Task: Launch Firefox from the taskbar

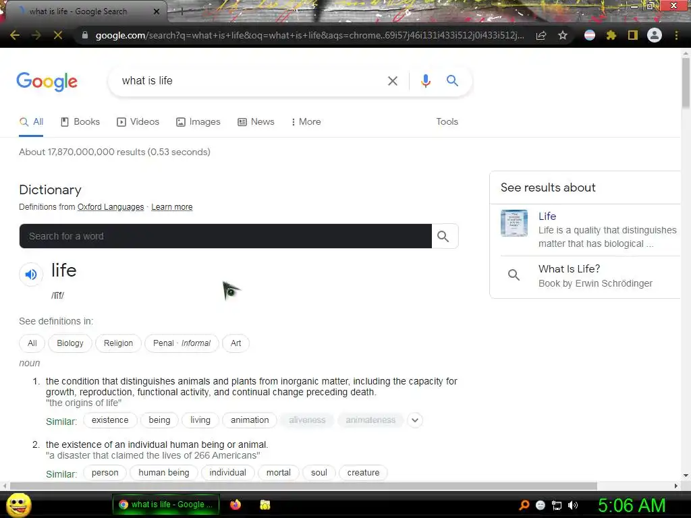Action: 236,505
